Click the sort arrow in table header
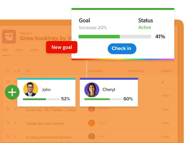This screenshot has height=143, width=191. pos(19,71)
